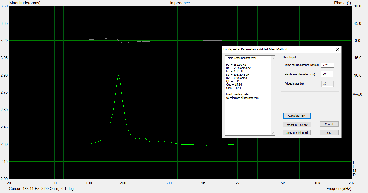Image resolution: width=368 pixels, height=193 pixels.
Task: Select the Qt = 3.44 line
Action: (232, 81)
